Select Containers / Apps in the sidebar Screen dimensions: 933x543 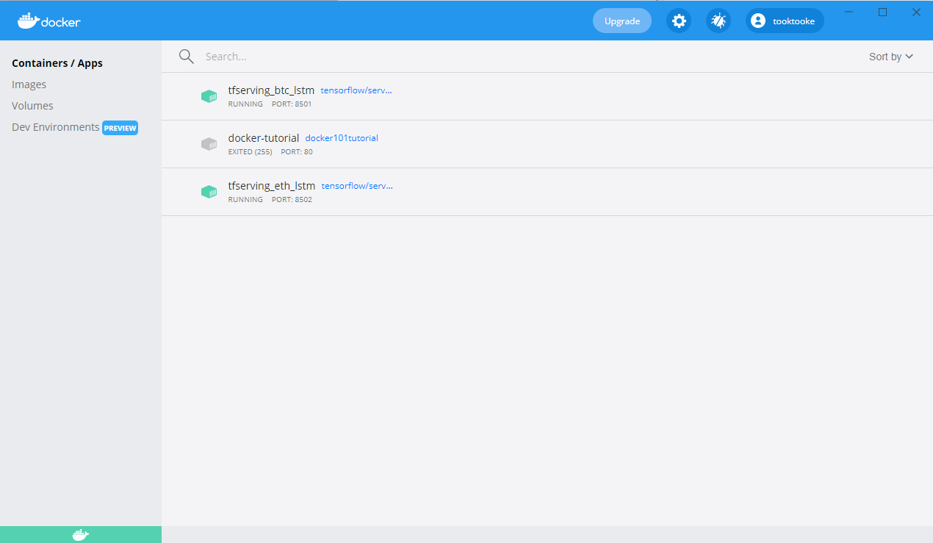(57, 63)
